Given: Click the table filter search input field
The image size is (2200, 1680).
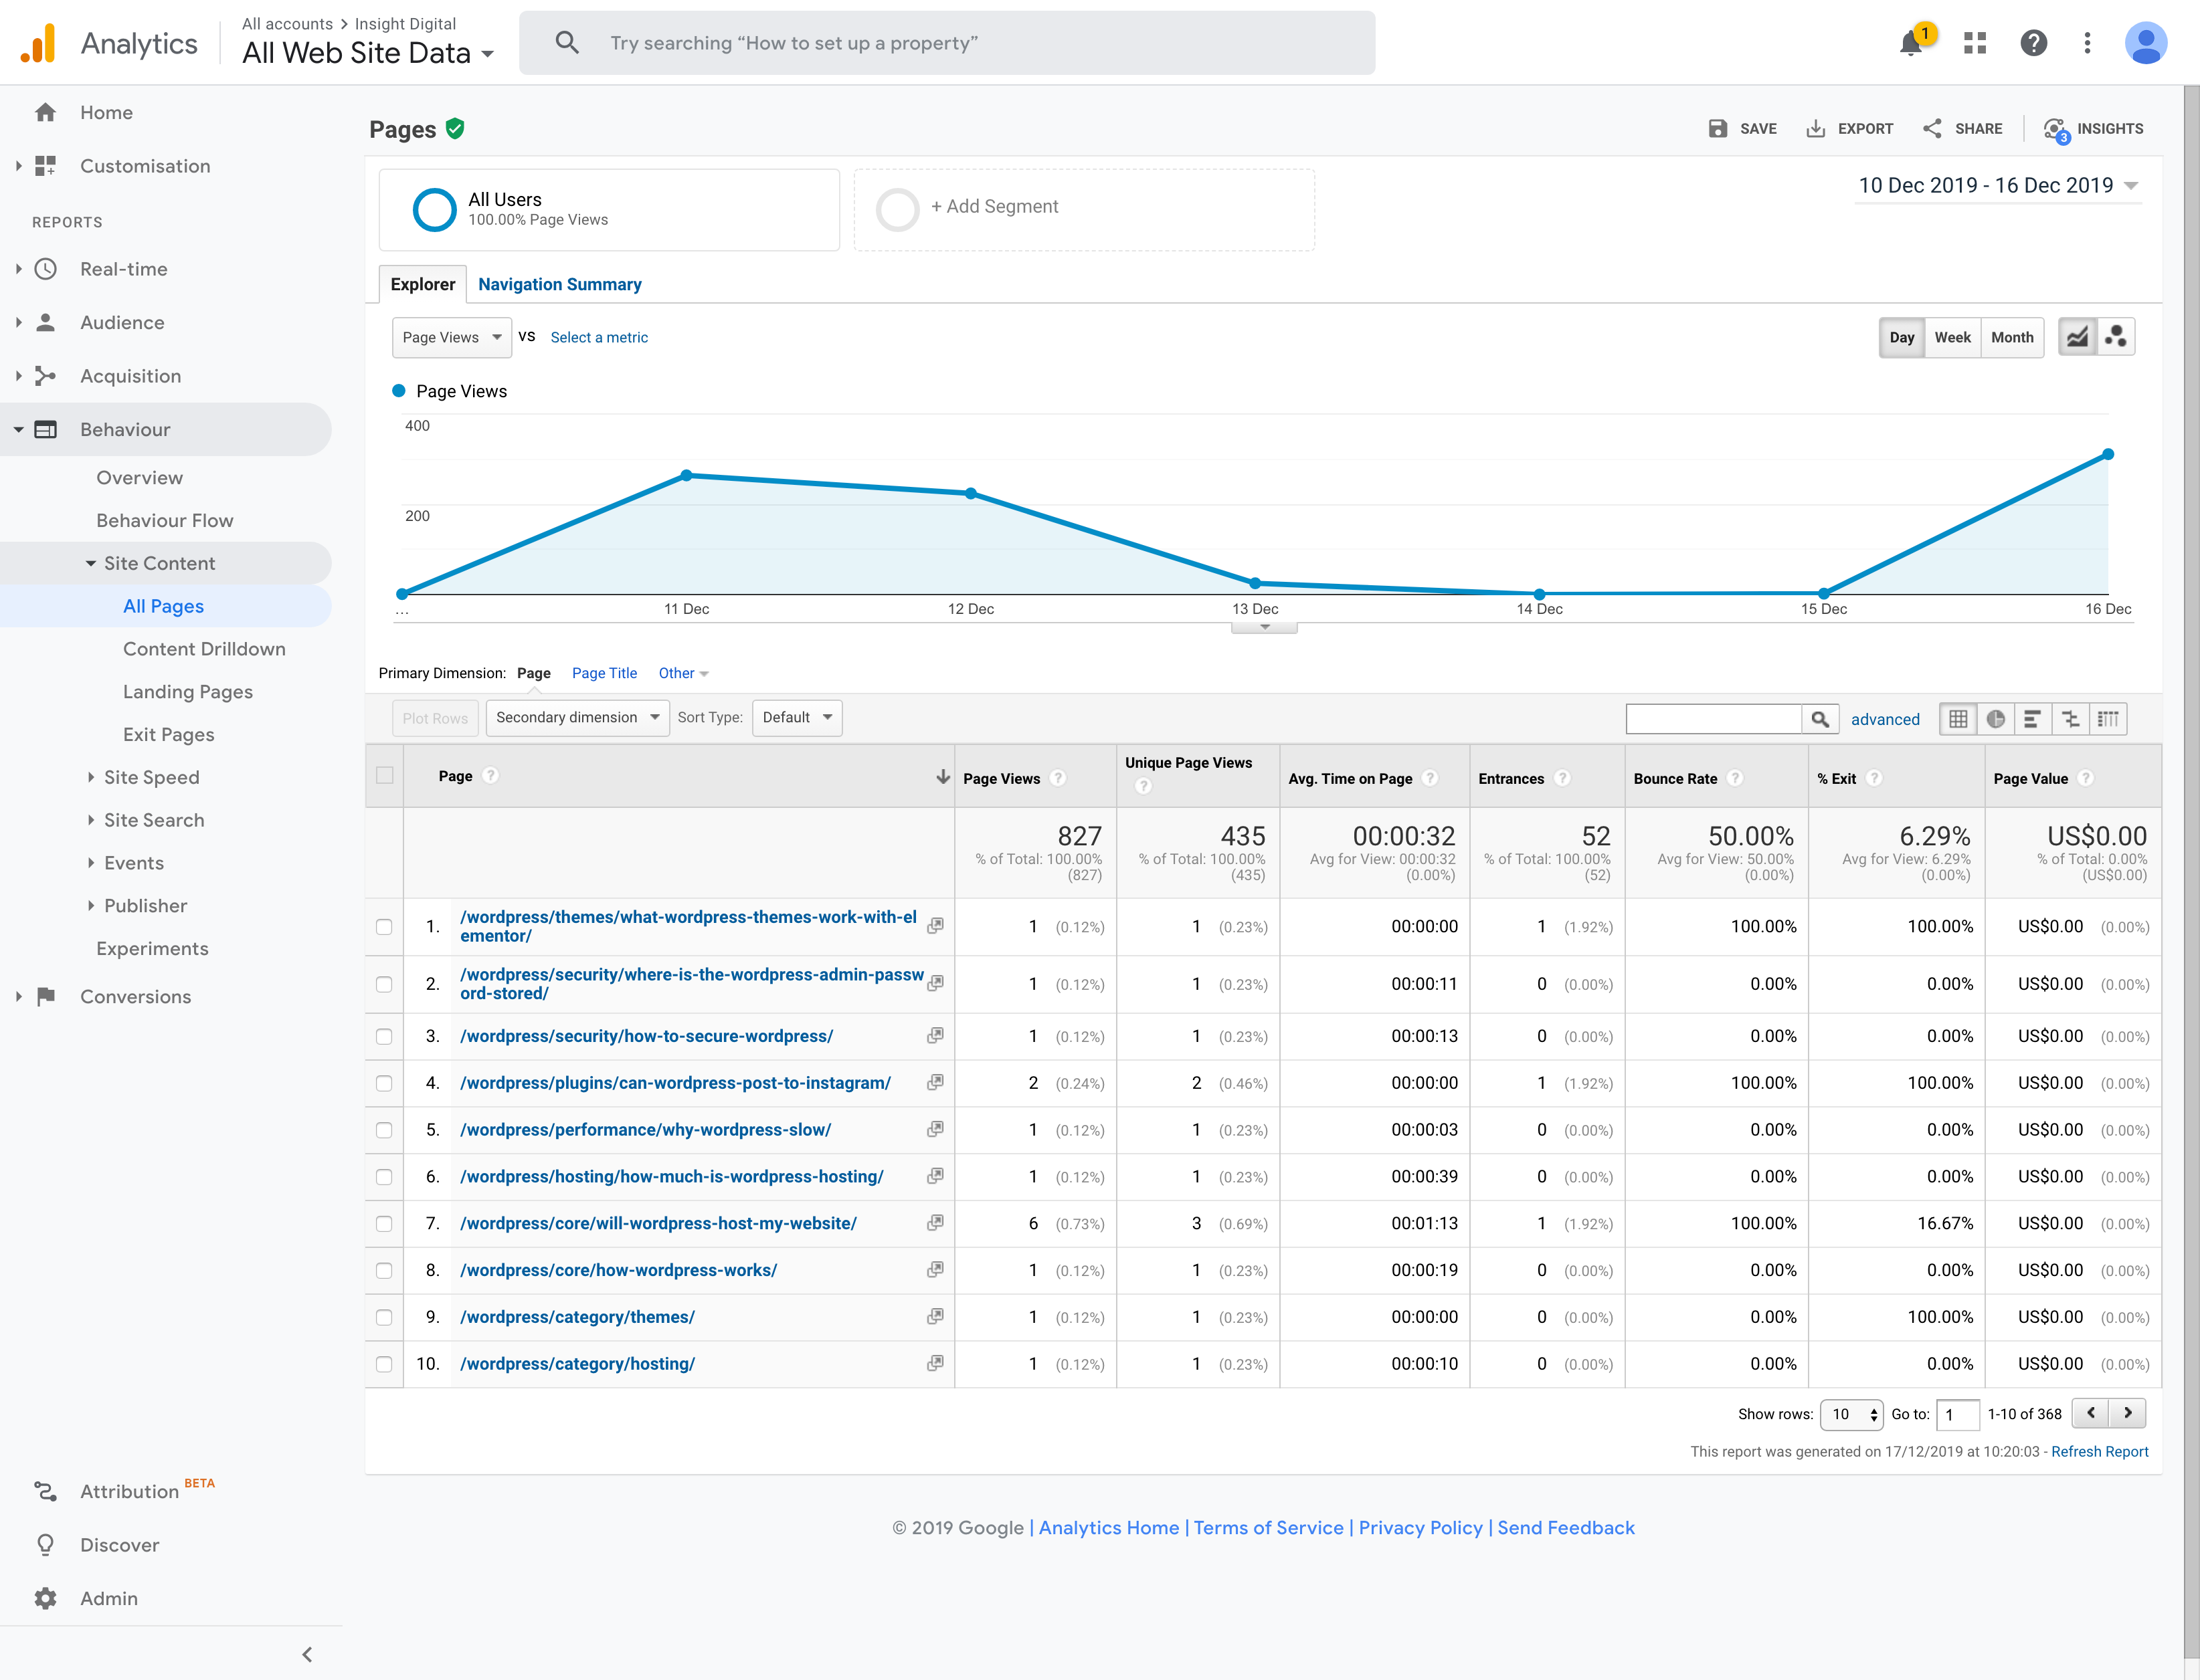Looking at the screenshot, I should pyautogui.click(x=1714, y=718).
